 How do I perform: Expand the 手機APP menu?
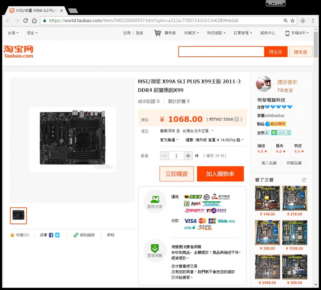pyautogui.click(x=297, y=33)
